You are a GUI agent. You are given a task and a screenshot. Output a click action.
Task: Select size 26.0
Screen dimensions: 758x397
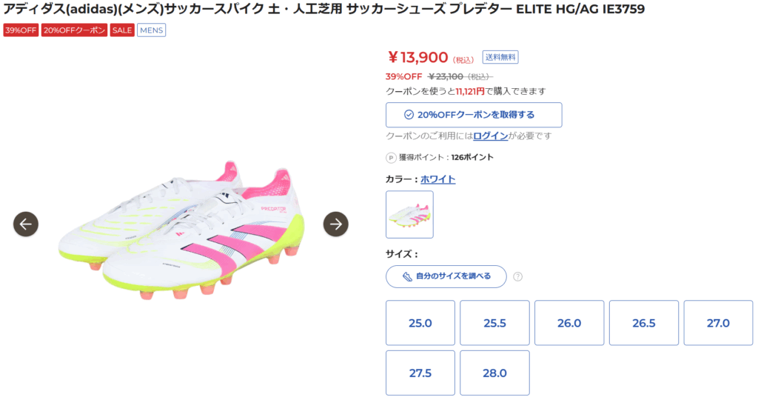(569, 323)
